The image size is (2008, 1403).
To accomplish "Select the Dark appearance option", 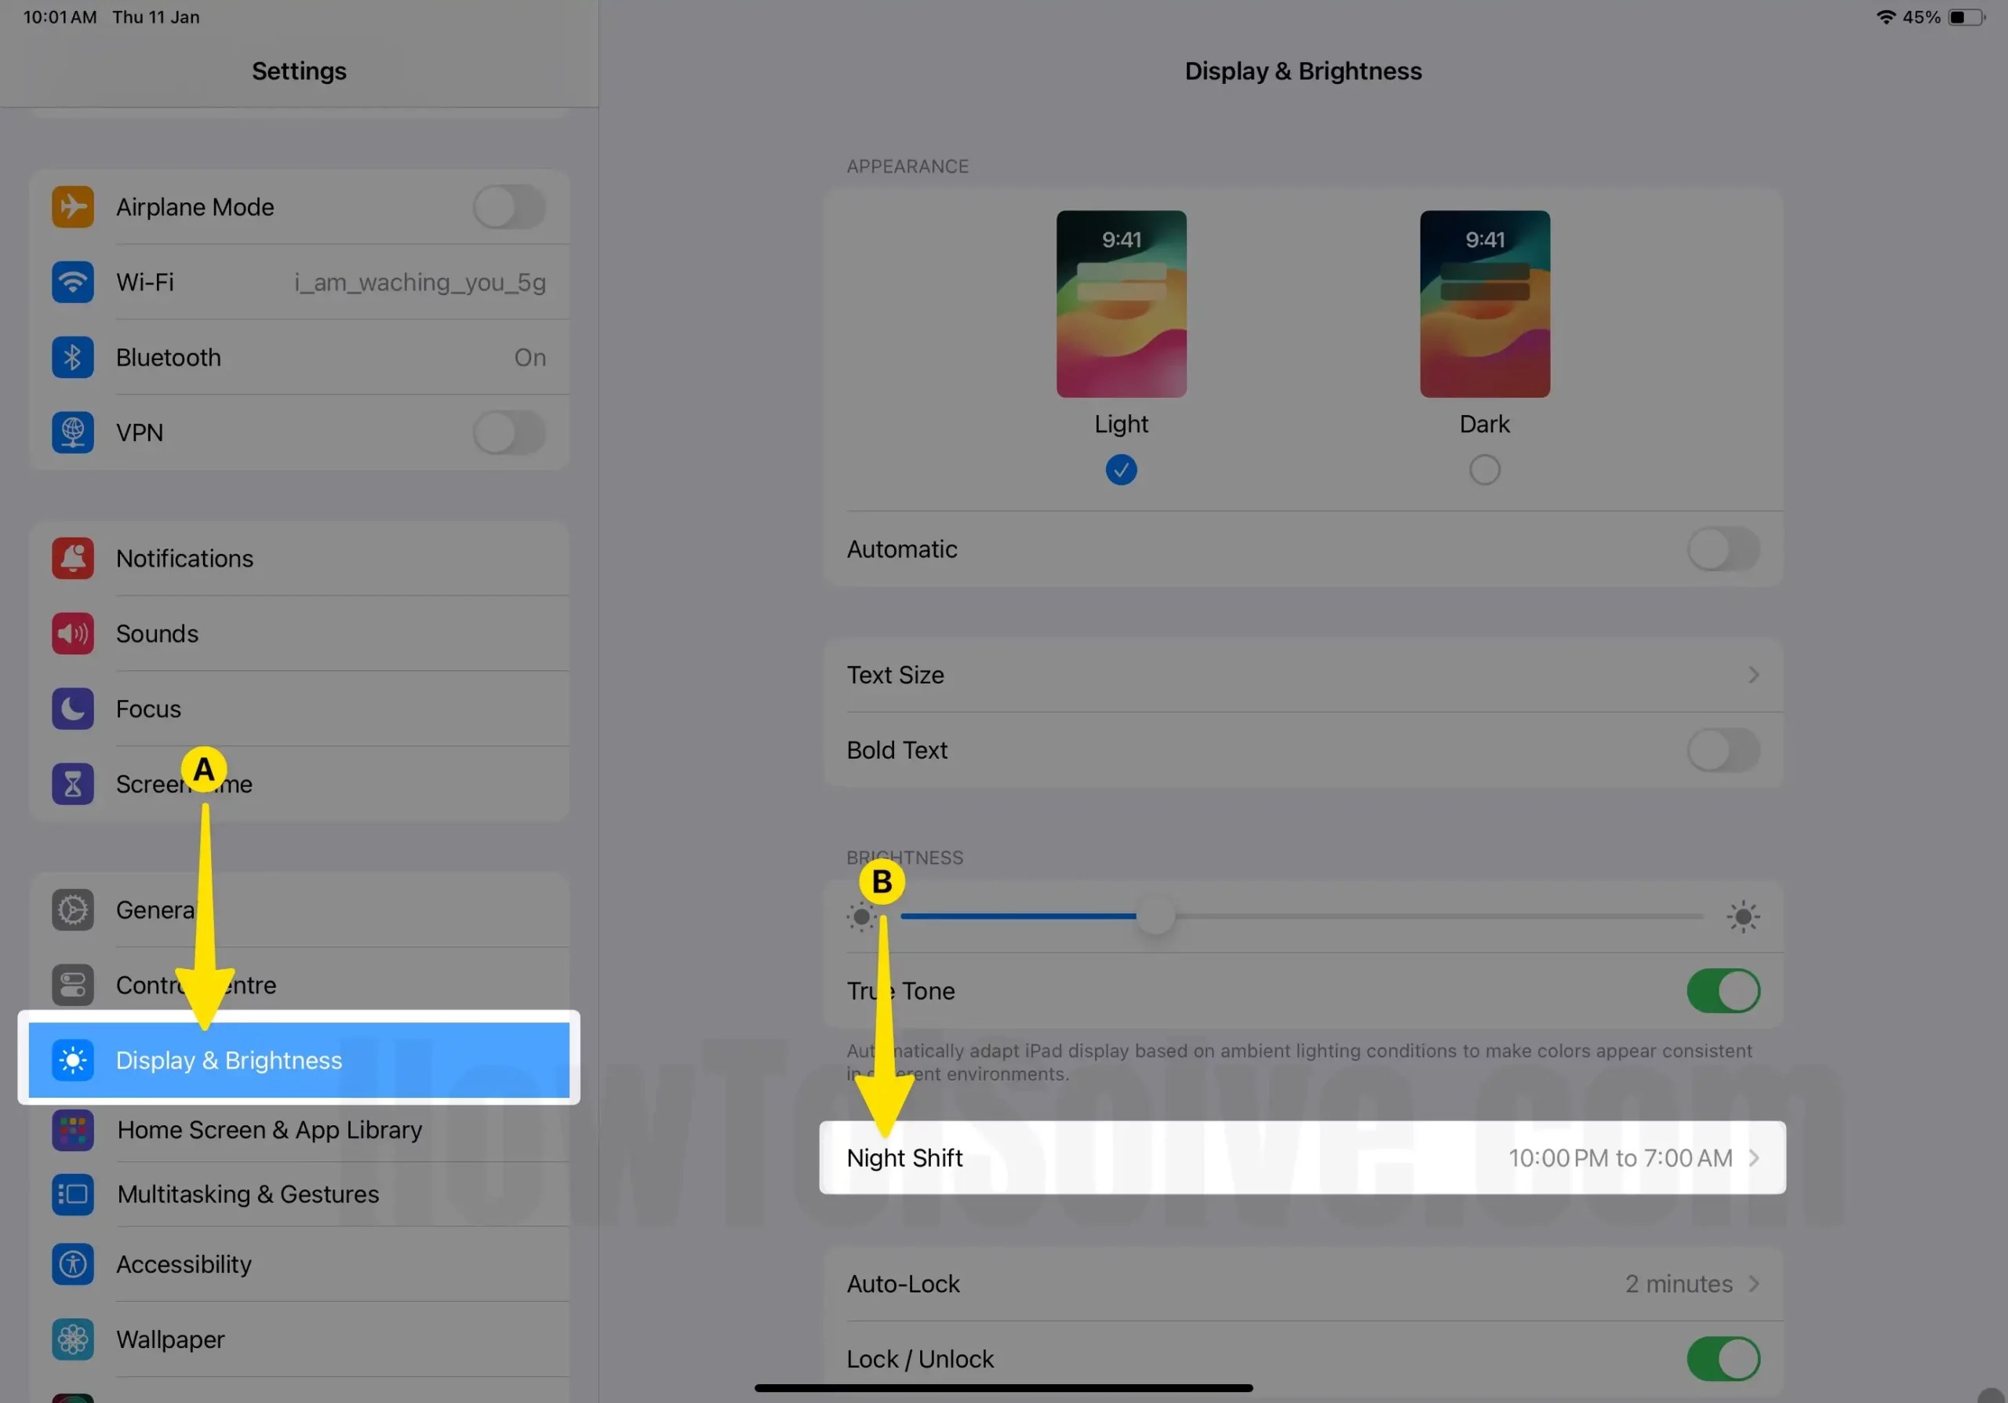I will click(x=1484, y=470).
